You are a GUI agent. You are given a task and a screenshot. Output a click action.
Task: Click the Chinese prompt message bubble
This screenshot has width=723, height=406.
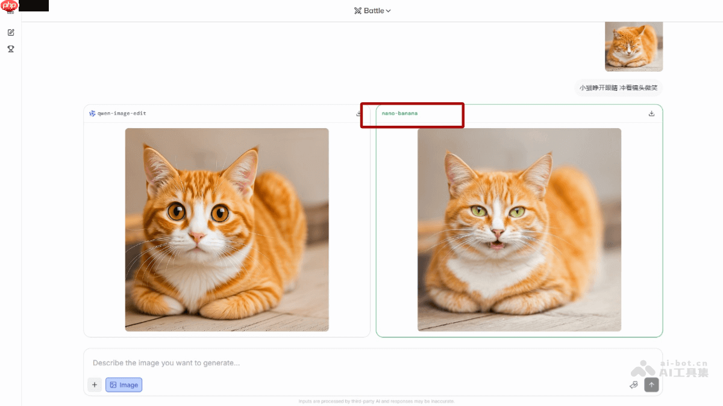tap(618, 88)
